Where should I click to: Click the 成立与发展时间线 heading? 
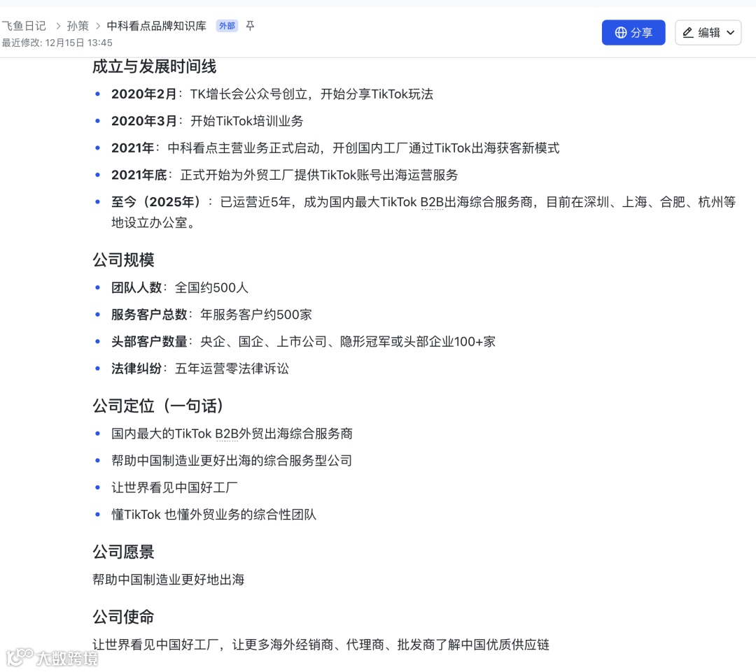click(154, 66)
